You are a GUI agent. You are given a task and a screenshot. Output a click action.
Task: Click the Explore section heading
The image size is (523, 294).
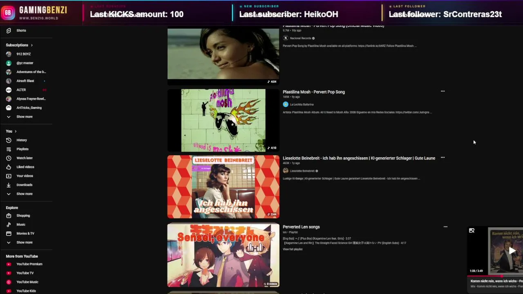[12, 208]
